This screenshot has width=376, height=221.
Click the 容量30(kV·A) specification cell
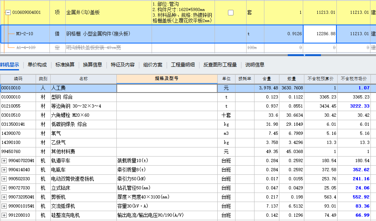167,206
